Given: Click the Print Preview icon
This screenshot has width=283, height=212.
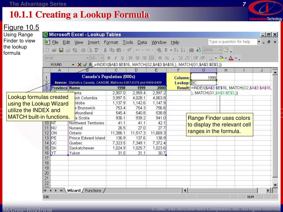Looking at the screenshot, I should tap(90, 50).
